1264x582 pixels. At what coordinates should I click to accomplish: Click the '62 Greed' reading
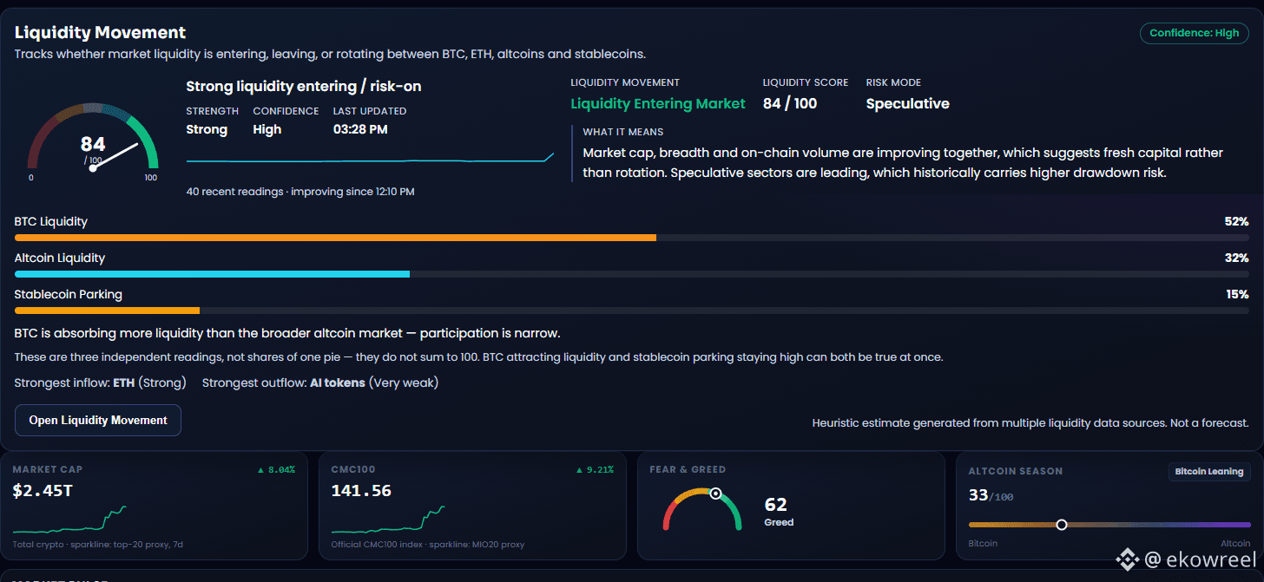tap(779, 510)
